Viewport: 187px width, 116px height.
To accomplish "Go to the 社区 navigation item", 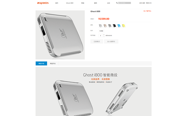I will pyautogui.click(x=109, y=3).
